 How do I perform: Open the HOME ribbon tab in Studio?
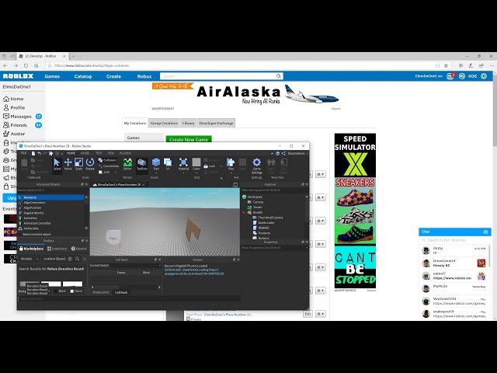pyautogui.click(x=71, y=153)
